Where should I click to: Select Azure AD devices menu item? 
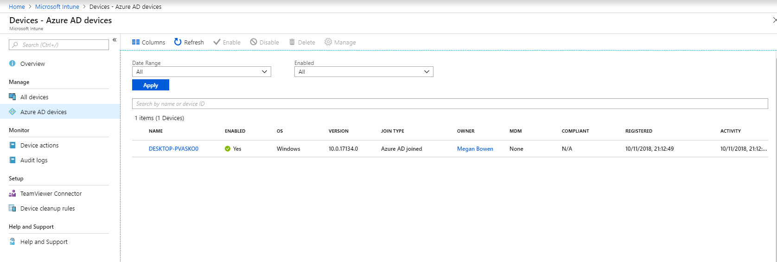(x=60, y=112)
